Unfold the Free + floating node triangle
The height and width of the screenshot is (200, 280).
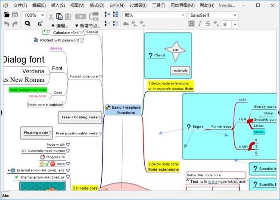pyautogui.click(x=100, y=117)
